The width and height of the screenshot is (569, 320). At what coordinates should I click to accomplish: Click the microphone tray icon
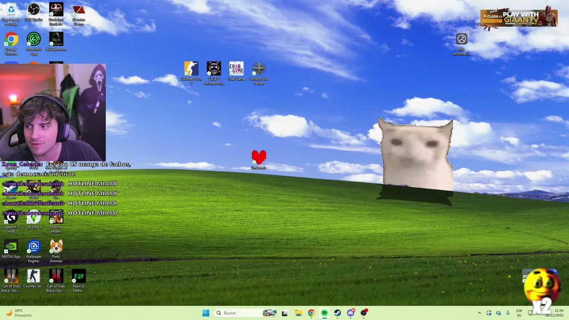[x=508, y=313]
